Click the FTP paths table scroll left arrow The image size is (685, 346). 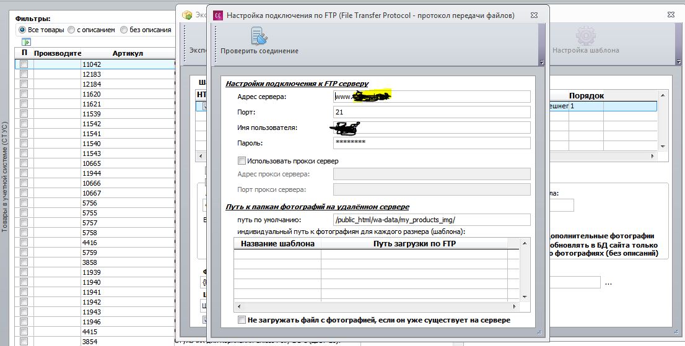(x=238, y=306)
